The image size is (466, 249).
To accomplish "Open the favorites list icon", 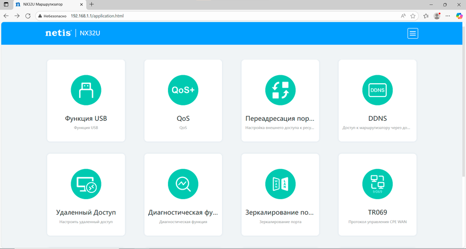I will point(426,16).
